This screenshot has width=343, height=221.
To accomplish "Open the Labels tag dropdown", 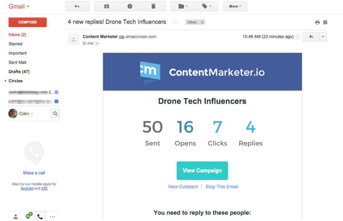I will (x=206, y=6).
